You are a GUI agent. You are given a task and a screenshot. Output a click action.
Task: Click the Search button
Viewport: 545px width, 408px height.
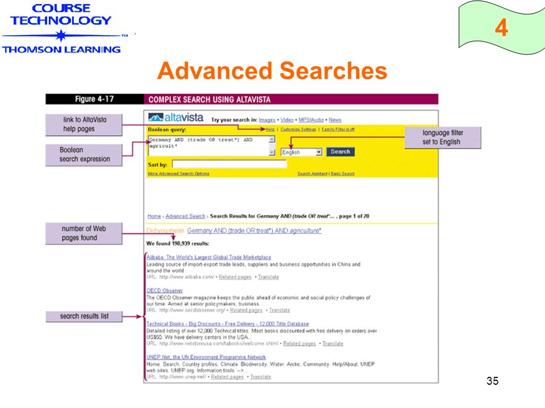pos(340,152)
